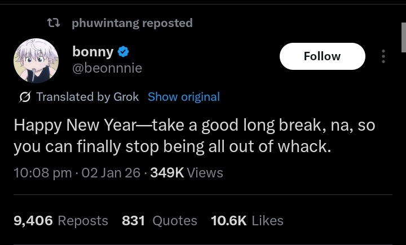Click the 10:08 pm post time
The height and width of the screenshot is (245, 406).
tap(42, 173)
